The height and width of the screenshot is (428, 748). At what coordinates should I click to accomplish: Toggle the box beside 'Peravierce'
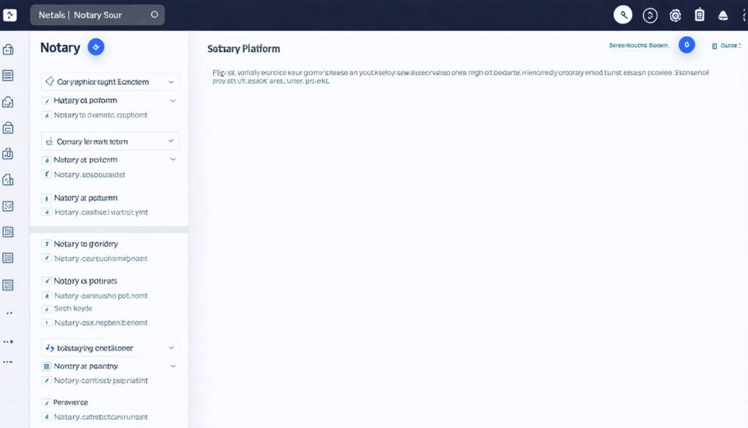46,402
